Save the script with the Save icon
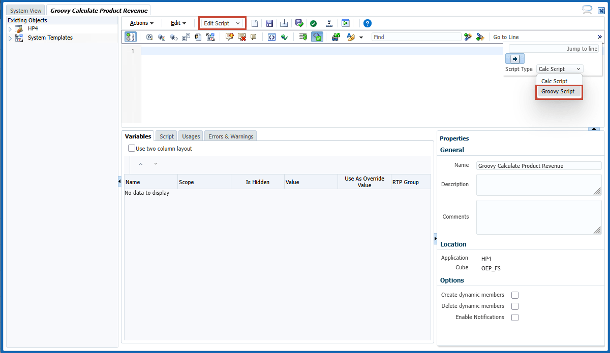Viewport: 610px width, 353px height. 269,23
